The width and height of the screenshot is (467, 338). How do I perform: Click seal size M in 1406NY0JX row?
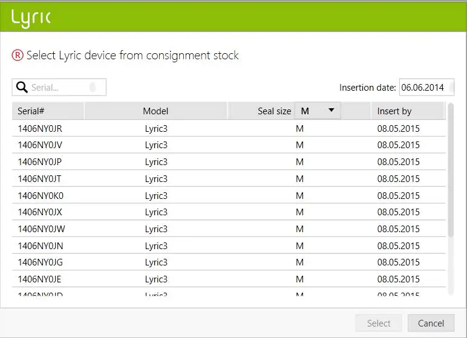[299, 212]
